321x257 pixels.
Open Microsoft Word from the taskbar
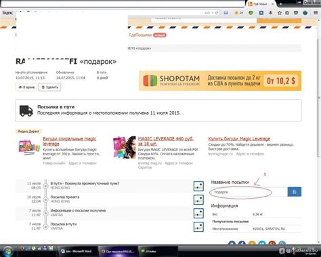[x=78, y=252]
